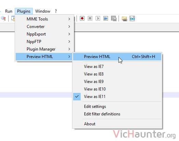The width and height of the screenshot is (179, 141).
Task: Click the macro playback icon
Action: pyautogui.click(x=98, y=18)
